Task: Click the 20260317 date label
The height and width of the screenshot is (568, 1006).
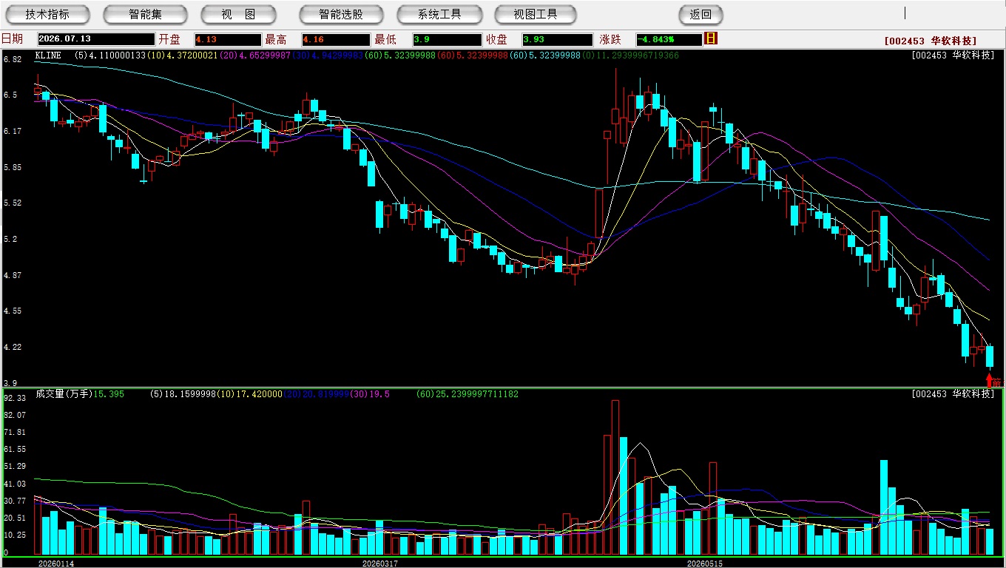Action: pos(379,564)
